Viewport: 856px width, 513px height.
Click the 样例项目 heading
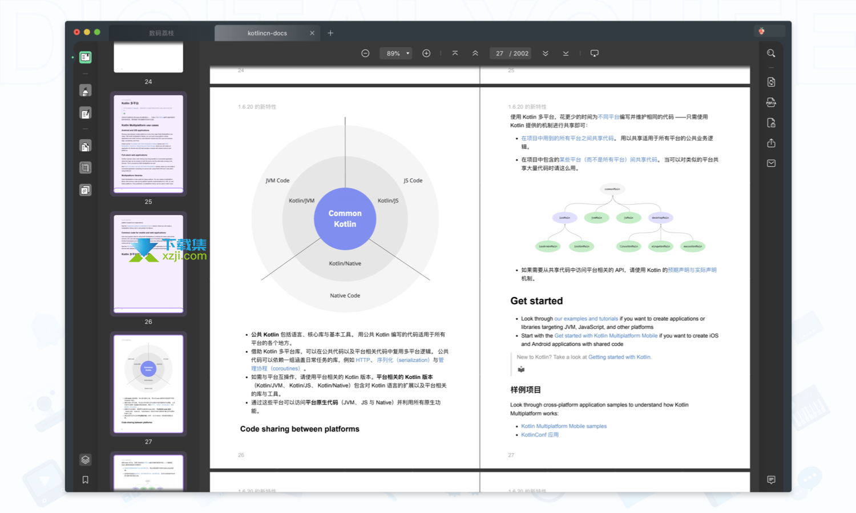click(526, 390)
